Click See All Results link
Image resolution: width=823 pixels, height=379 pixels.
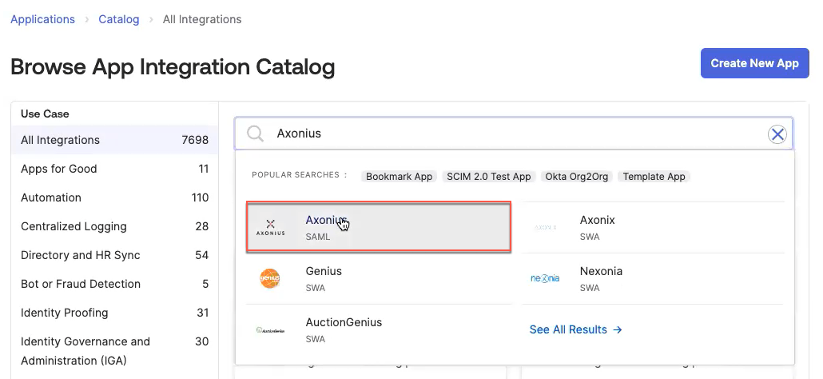[x=575, y=329]
